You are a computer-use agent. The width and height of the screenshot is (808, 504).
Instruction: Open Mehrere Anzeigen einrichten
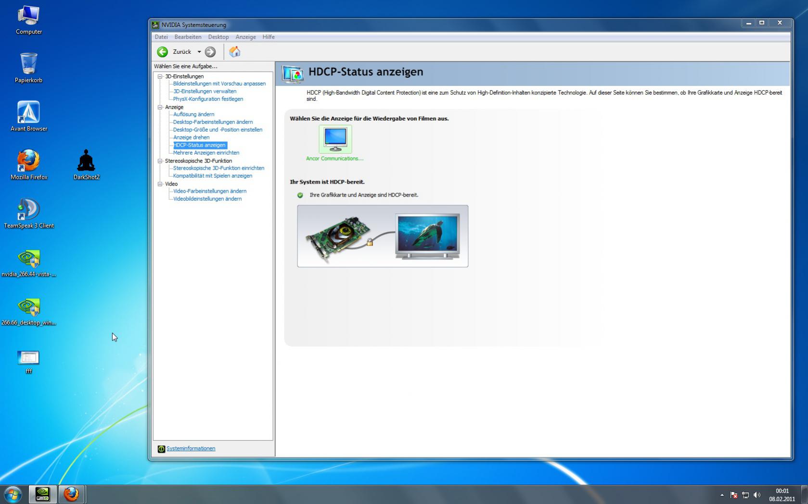point(206,153)
